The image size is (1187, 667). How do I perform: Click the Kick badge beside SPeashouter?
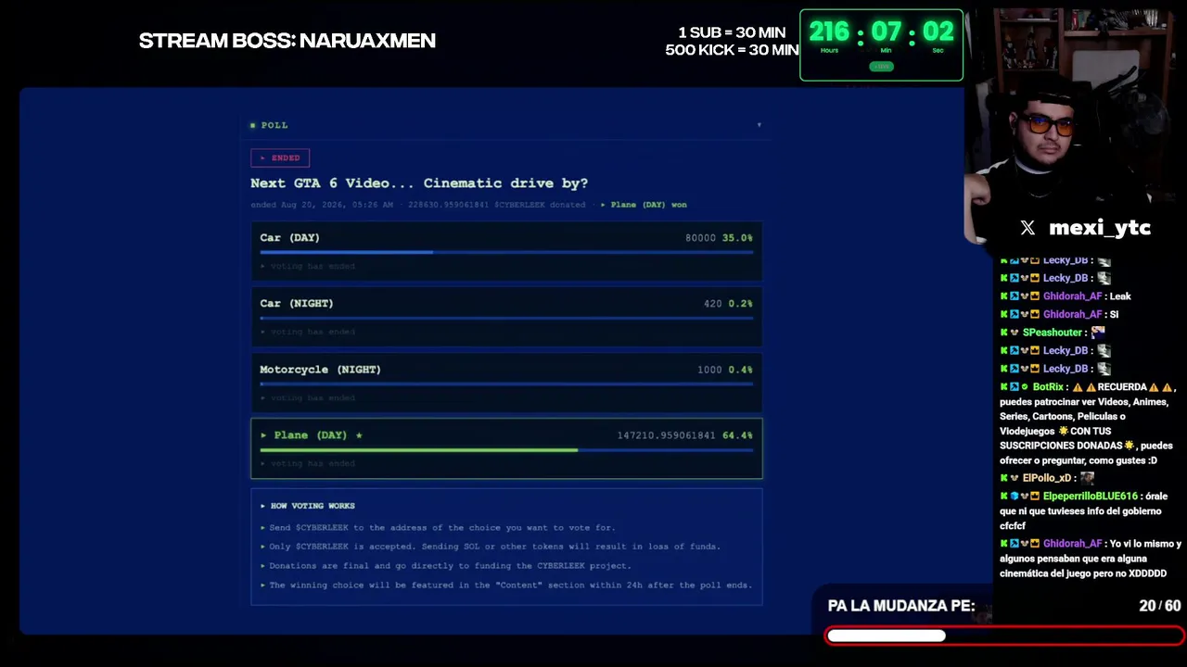1003,332
